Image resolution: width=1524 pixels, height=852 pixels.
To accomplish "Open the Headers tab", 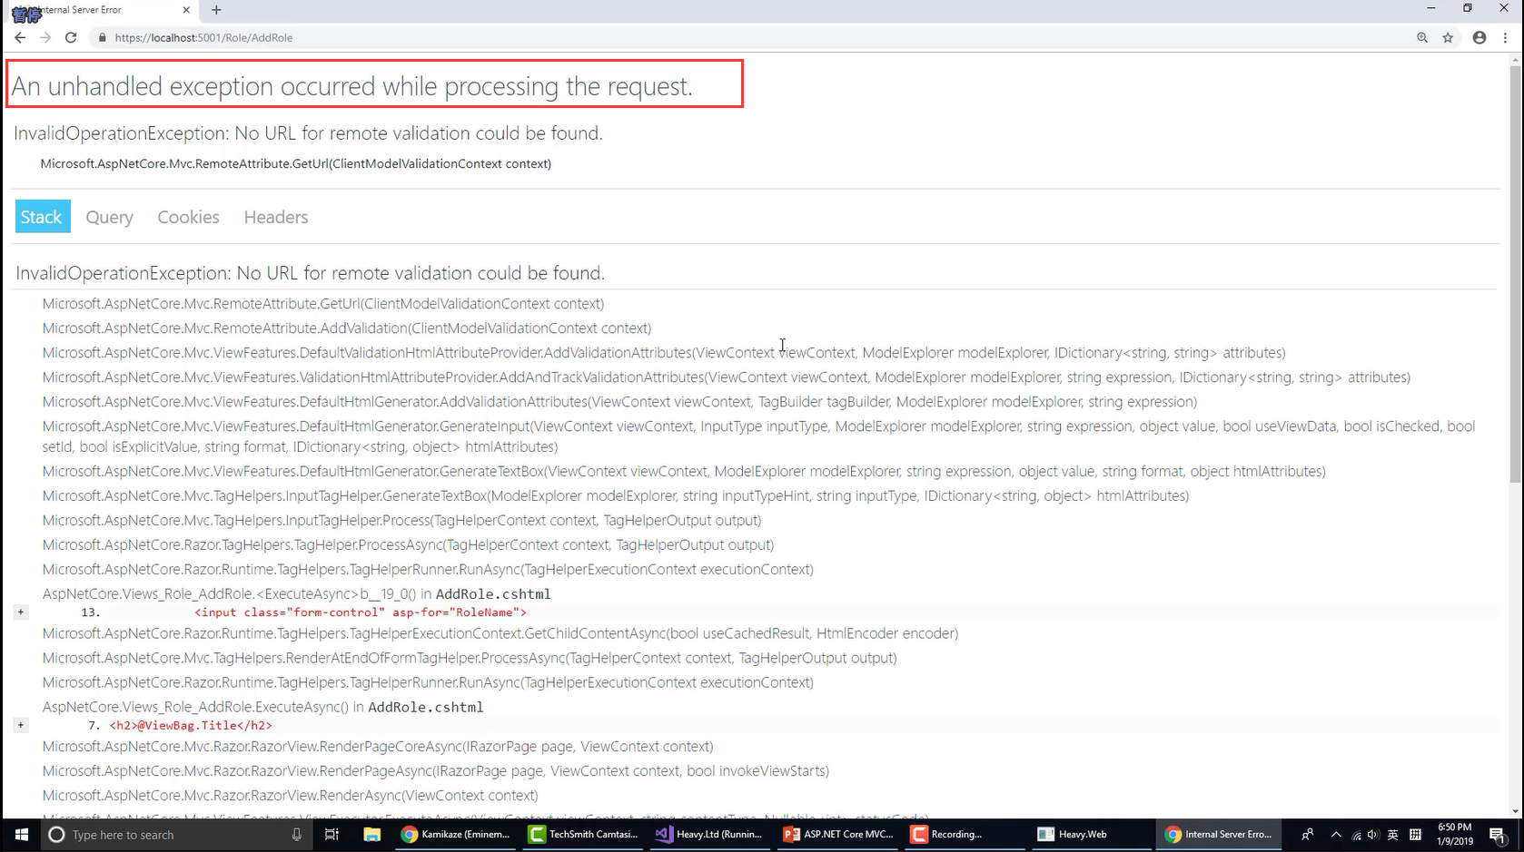I will (275, 217).
